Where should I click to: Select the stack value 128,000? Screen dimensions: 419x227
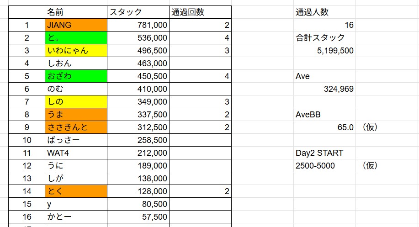(138, 191)
